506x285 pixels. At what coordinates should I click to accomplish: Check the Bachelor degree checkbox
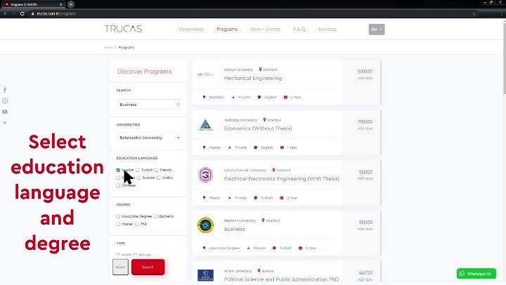click(155, 216)
